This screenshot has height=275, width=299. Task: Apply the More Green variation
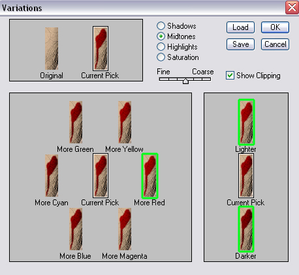pyautogui.click(x=76, y=122)
